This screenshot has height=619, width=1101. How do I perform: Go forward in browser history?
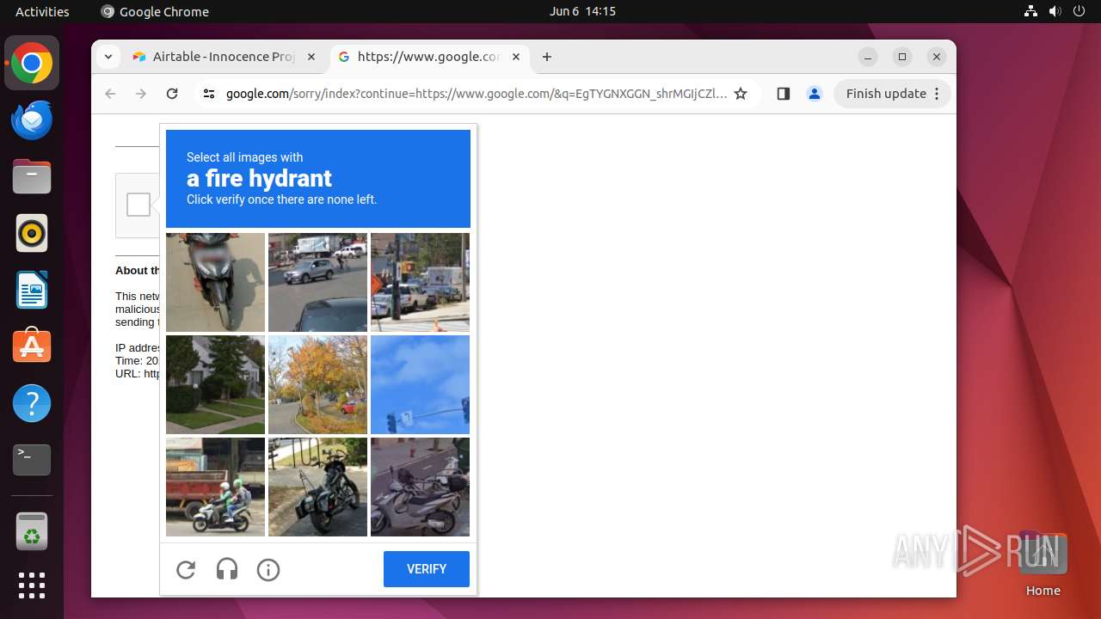point(141,94)
